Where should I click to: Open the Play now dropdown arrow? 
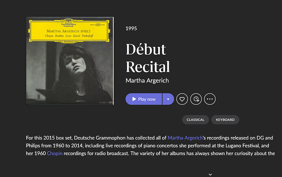[x=168, y=99]
